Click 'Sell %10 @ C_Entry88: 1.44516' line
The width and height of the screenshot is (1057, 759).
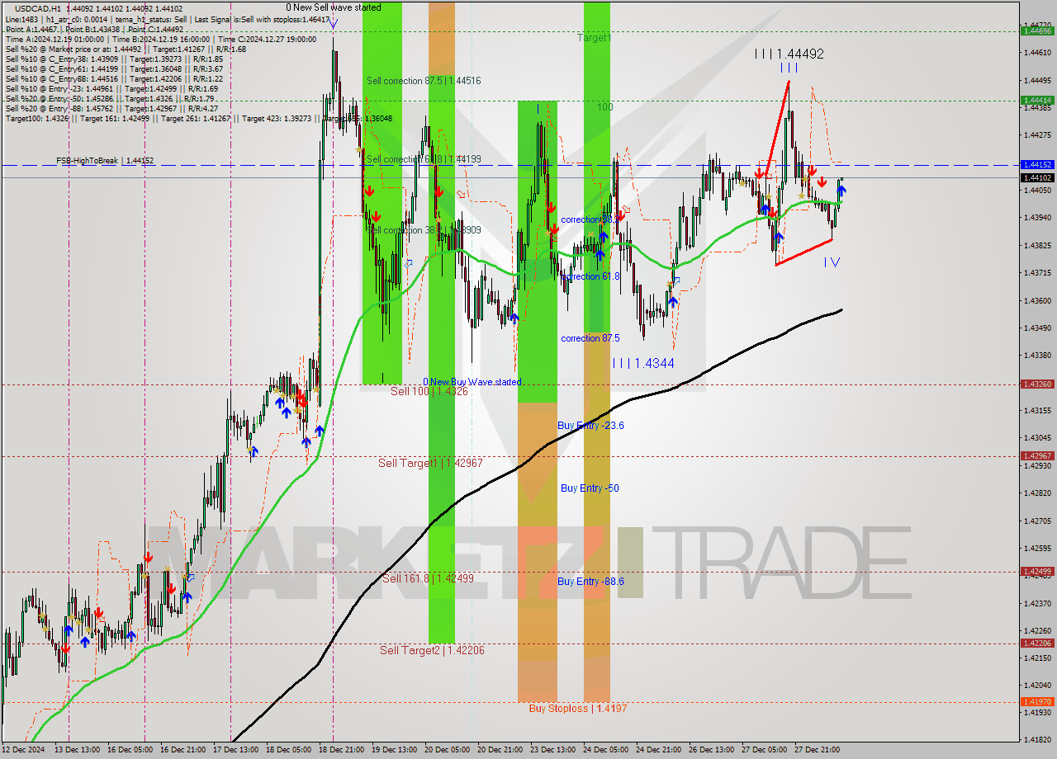tap(114, 78)
